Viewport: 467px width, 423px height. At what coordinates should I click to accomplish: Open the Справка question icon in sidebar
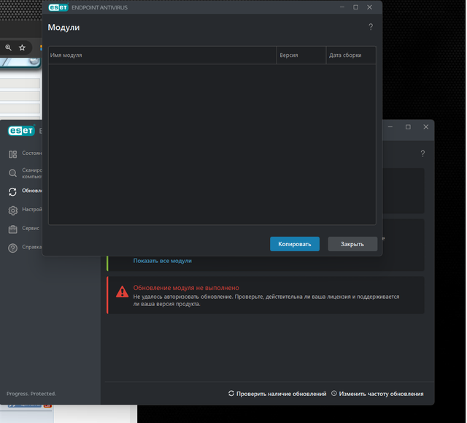click(x=12, y=248)
